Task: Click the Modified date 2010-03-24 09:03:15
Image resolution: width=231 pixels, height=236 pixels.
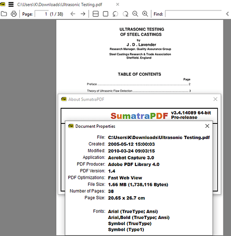Action: [132, 151]
